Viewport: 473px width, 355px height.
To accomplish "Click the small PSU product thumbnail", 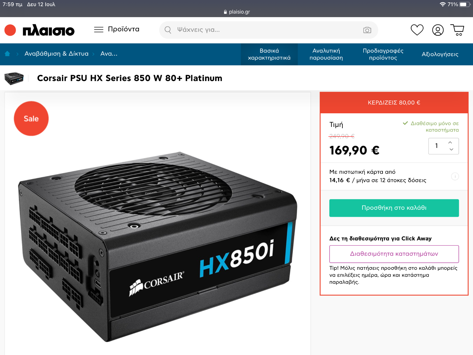I will [14, 78].
